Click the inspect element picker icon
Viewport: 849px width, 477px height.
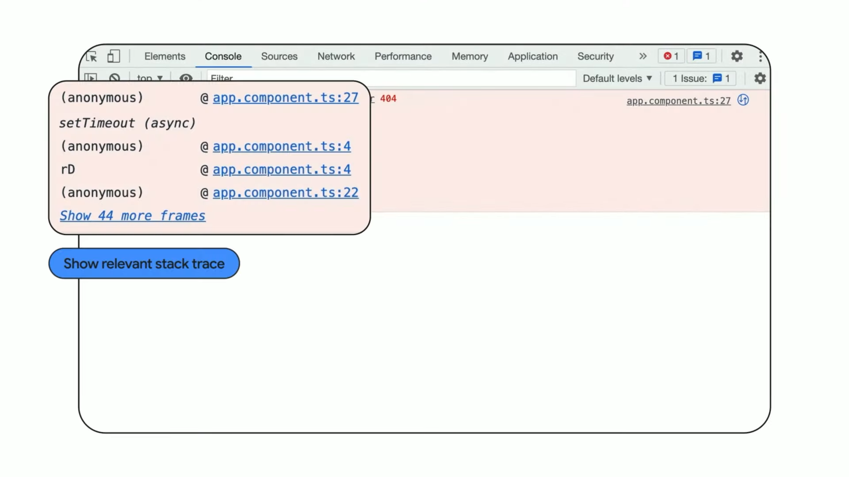point(92,57)
